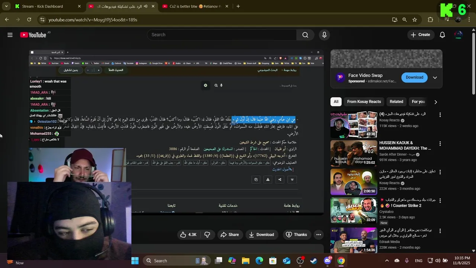
Task: Open File Explorer from taskbar
Action: coord(246,261)
